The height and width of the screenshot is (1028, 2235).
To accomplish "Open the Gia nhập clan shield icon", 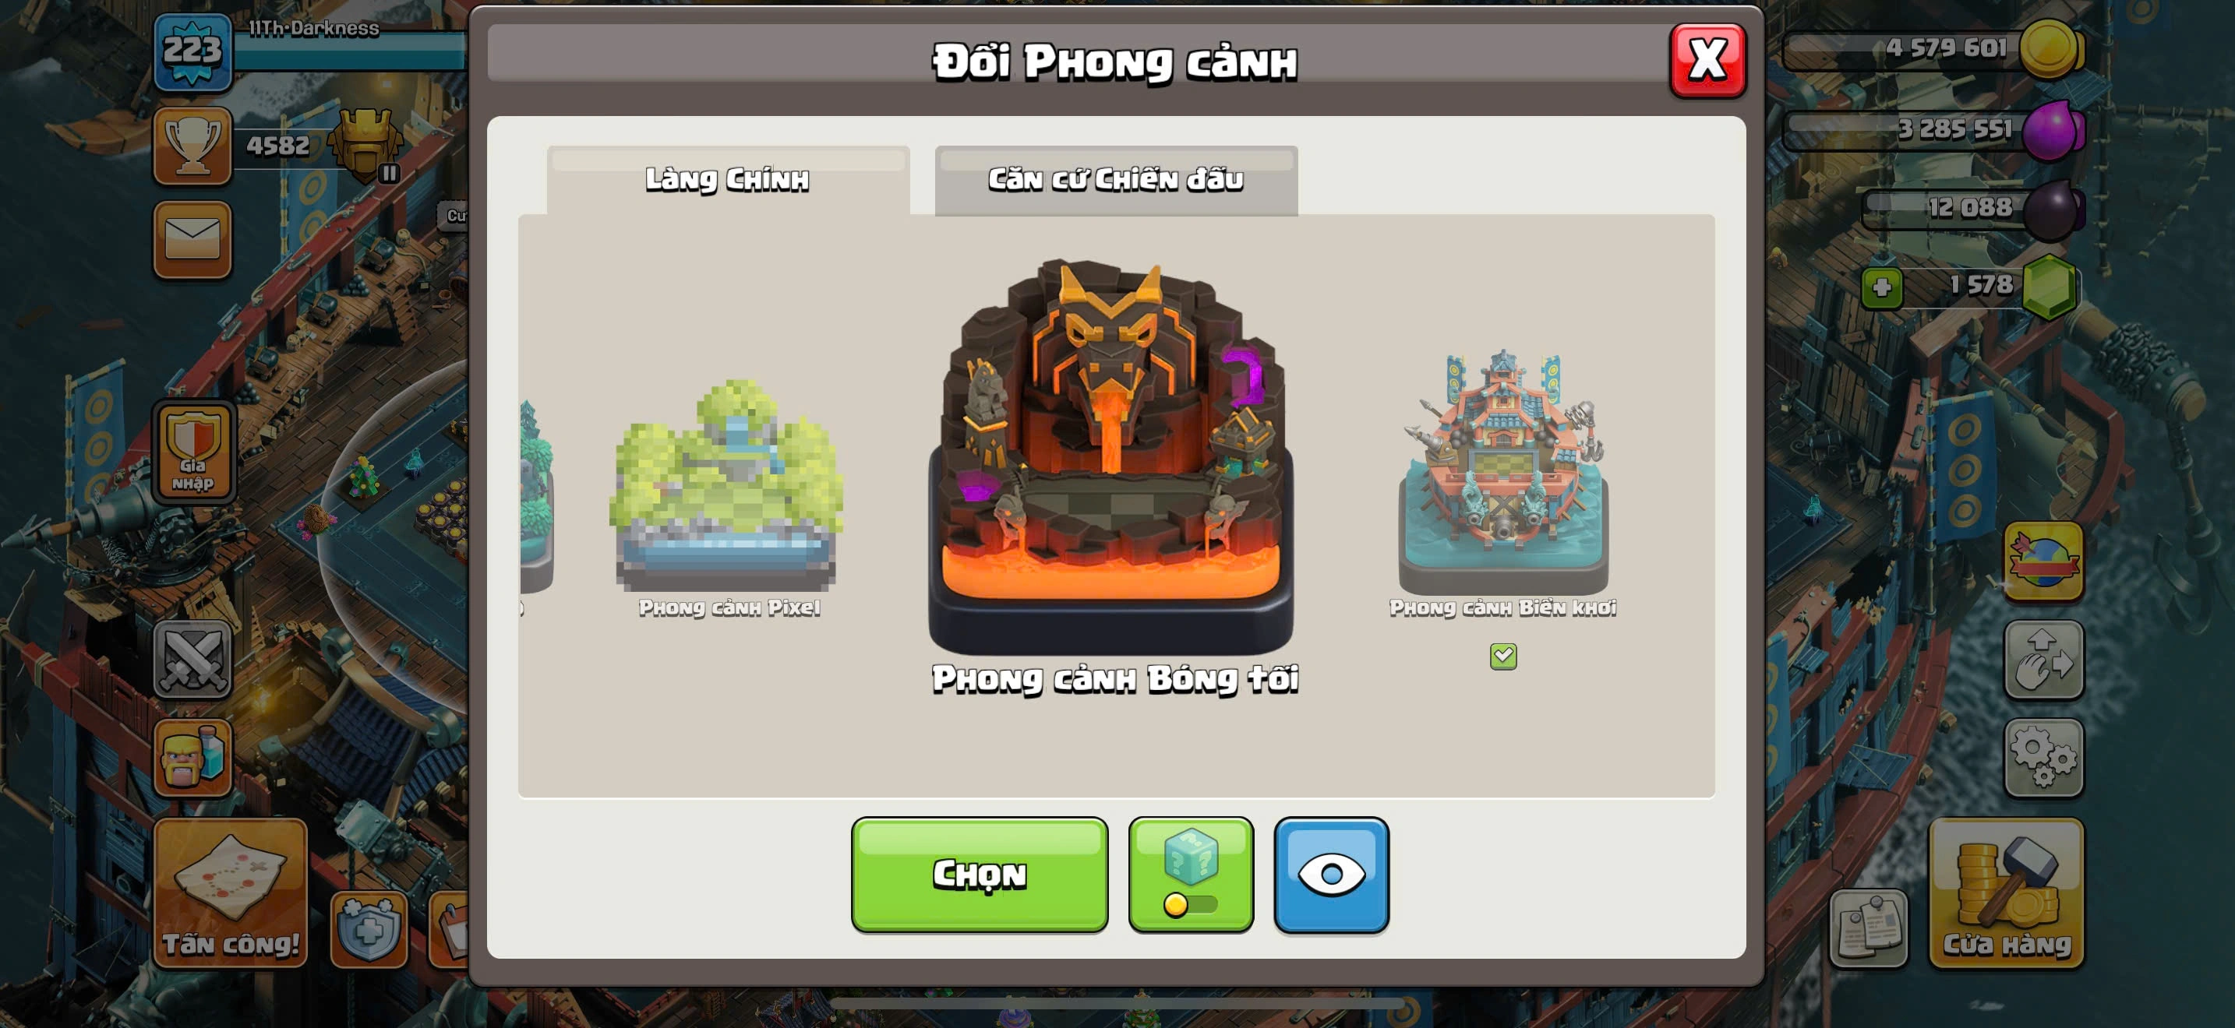I will pos(193,452).
